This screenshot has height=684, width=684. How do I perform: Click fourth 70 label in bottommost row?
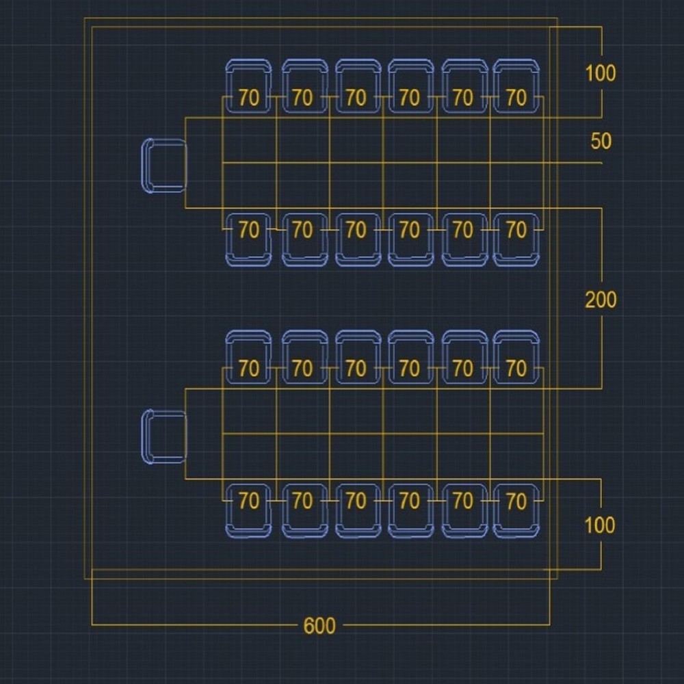point(409,501)
